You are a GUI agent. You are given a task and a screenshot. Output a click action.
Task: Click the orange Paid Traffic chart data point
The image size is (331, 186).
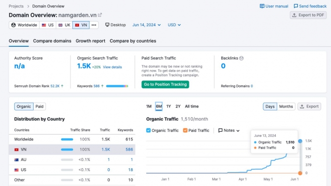[300, 173]
